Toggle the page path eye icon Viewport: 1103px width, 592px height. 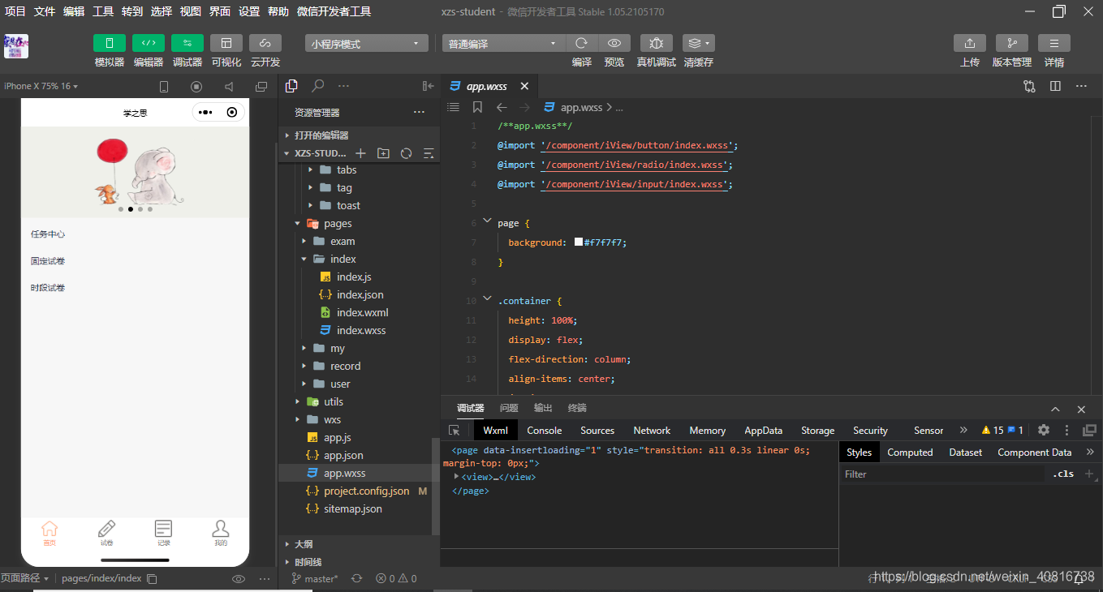(239, 579)
